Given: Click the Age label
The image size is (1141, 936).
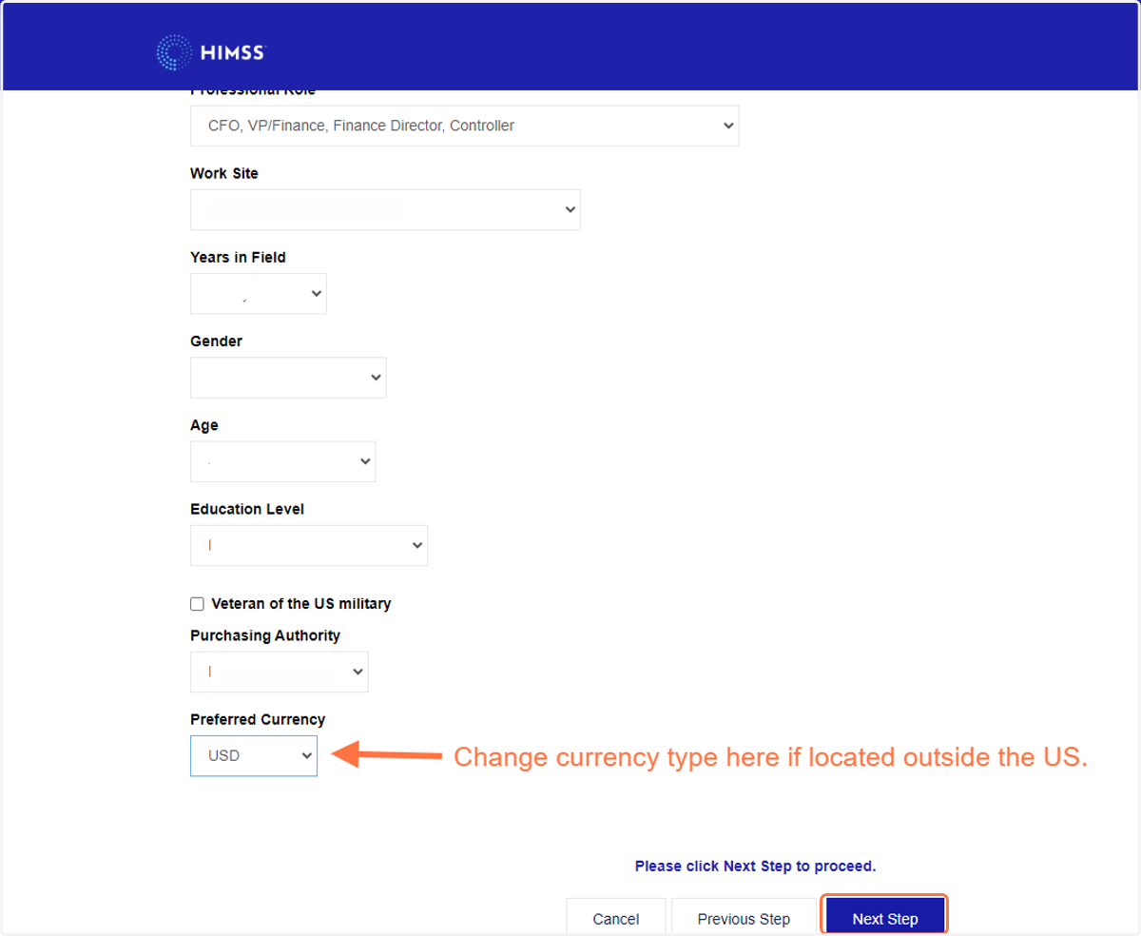Looking at the screenshot, I should coord(204,425).
